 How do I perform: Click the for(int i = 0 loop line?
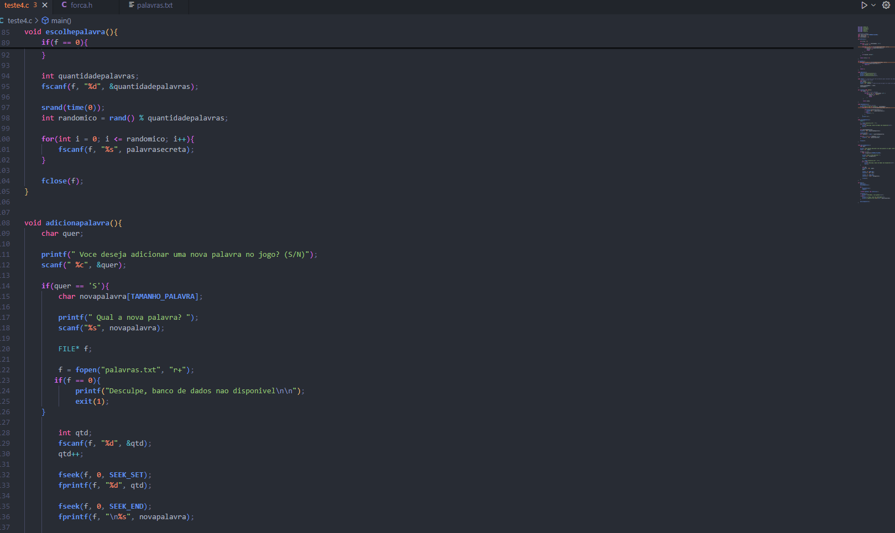118,139
